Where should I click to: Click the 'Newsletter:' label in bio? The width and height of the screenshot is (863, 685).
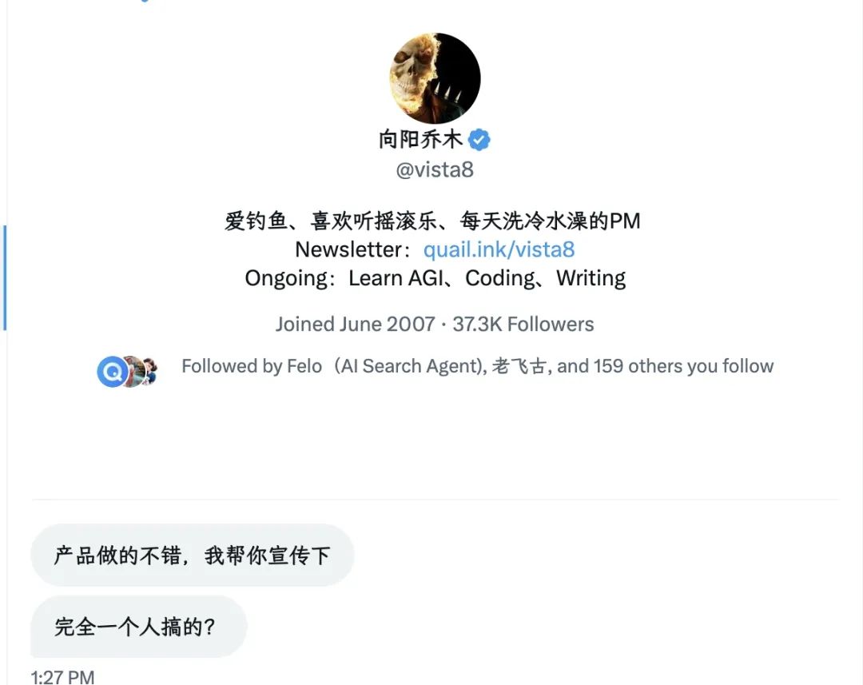pos(353,249)
